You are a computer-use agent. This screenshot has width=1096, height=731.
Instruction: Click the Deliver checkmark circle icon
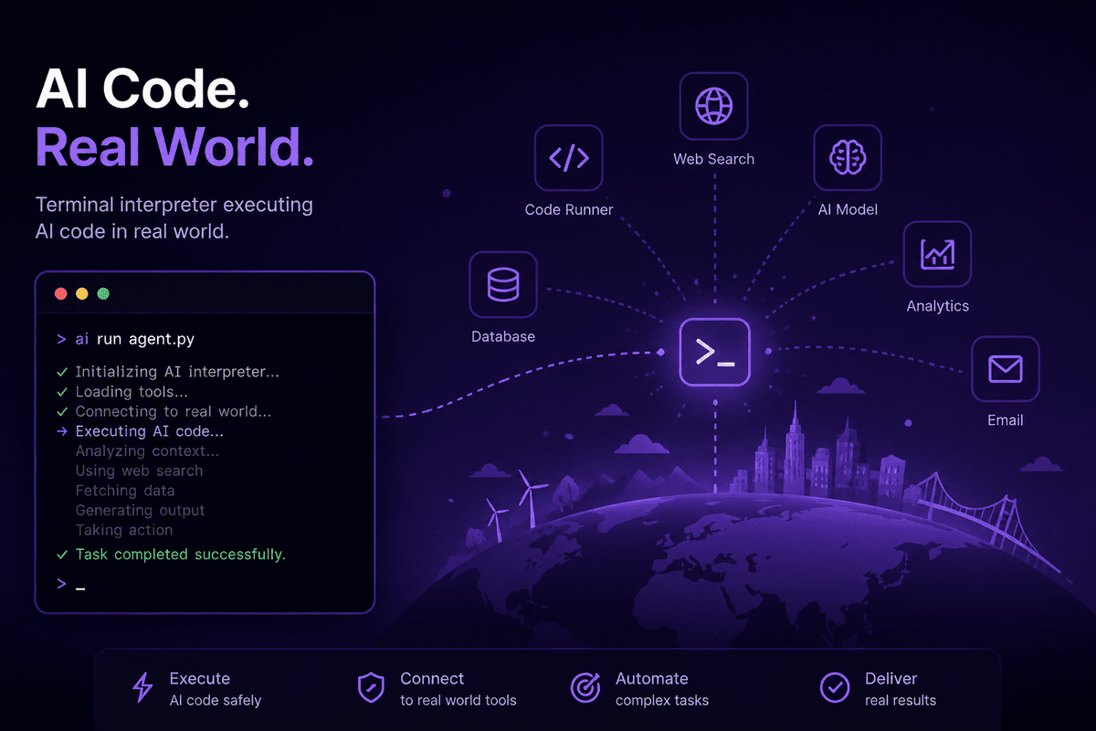tap(834, 688)
